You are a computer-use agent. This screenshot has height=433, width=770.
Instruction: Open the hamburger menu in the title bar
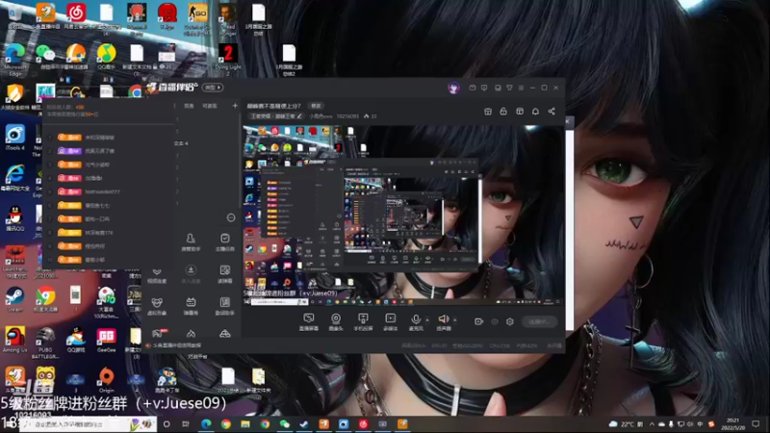521,88
